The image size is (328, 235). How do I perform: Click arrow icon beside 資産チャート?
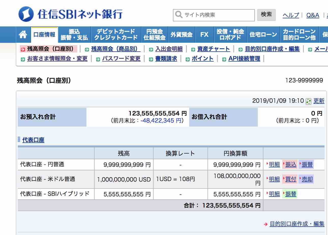[193, 49]
